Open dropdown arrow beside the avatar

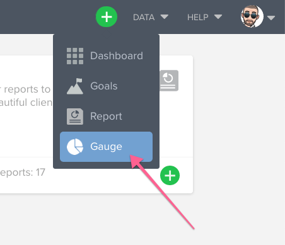tap(271, 18)
